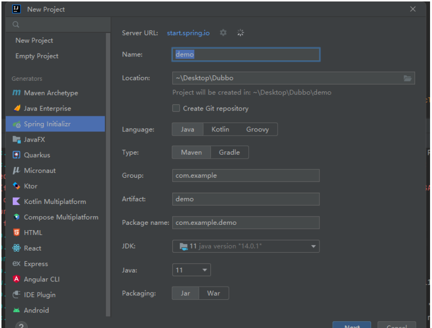Open server URL settings gear

(x=223, y=33)
